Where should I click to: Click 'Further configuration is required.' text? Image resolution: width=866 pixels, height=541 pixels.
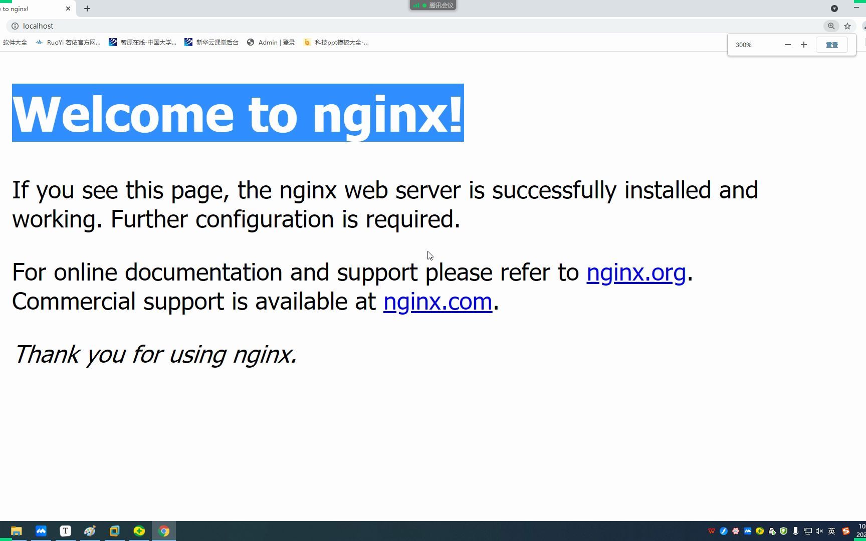[x=285, y=219]
